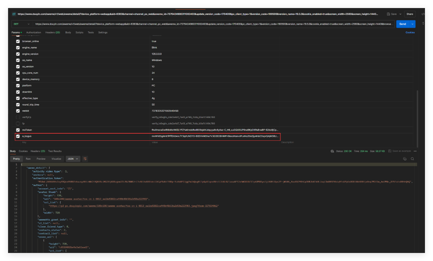Switch response view to Visualize
This screenshot has width=433, height=261.
coord(56,159)
